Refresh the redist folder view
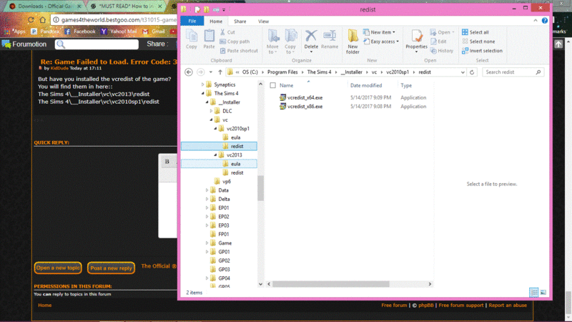The height and width of the screenshot is (322, 572). (x=472, y=72)
